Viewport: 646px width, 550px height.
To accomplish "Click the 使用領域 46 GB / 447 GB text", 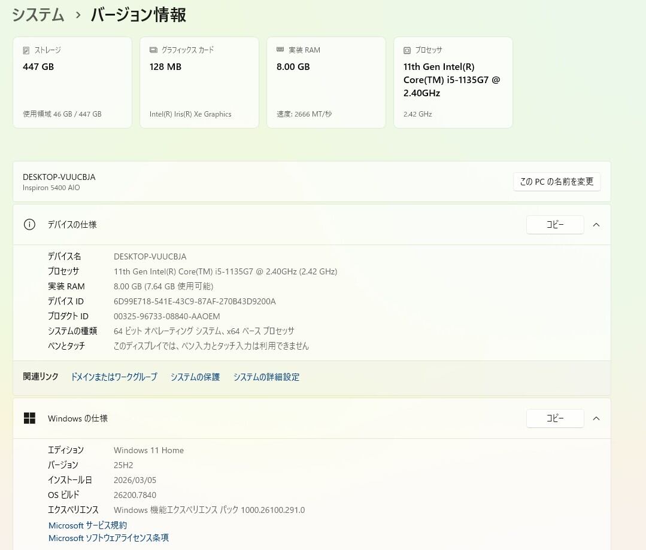I will 62,114.
